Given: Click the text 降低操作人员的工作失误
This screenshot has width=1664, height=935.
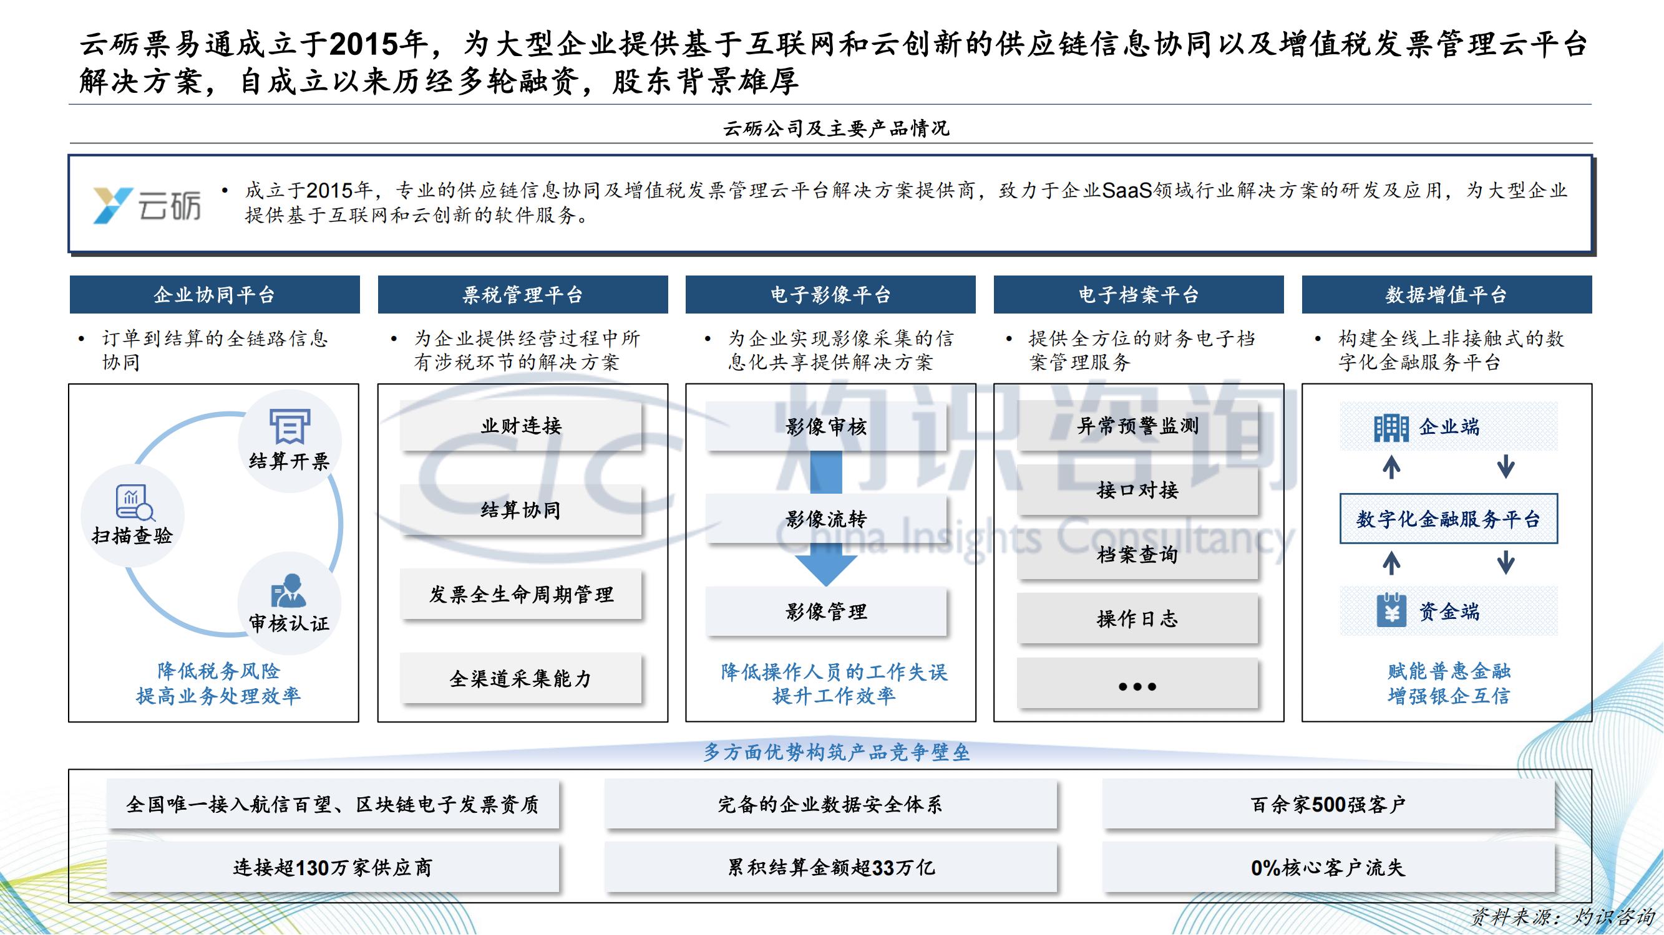Looking at the screenshot, I should tap(834, 672).
